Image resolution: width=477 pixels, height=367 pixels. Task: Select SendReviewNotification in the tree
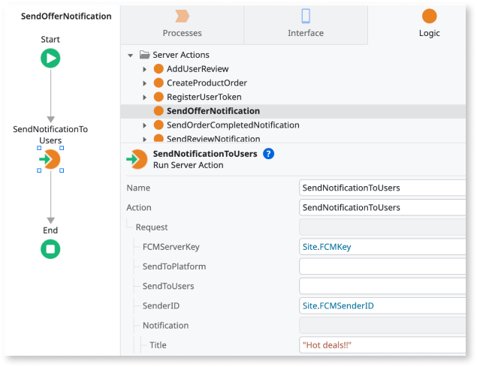[x=213, y=139]
